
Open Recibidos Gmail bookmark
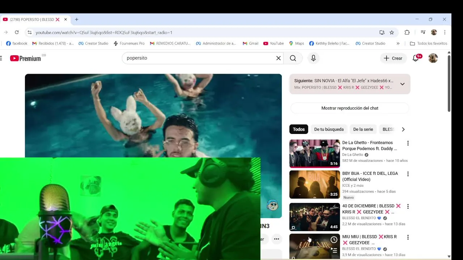pos(53,43)
